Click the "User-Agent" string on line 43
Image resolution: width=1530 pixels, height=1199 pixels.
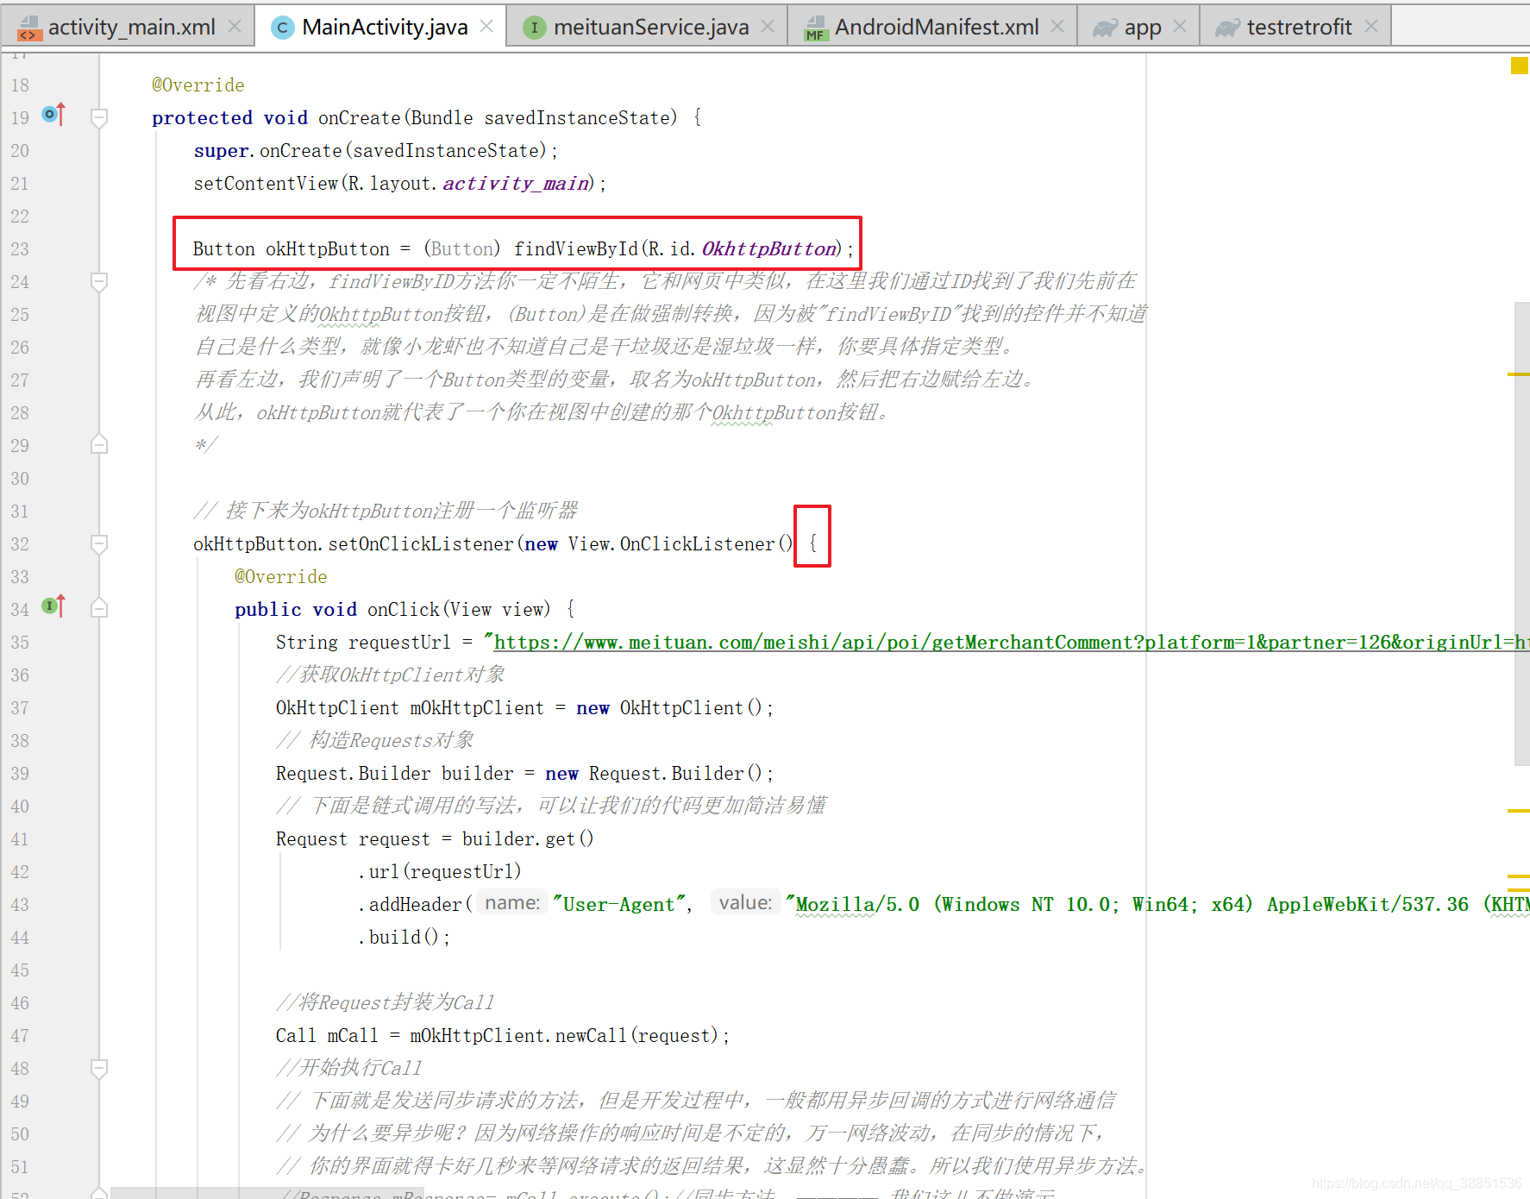tap(619, 904)
